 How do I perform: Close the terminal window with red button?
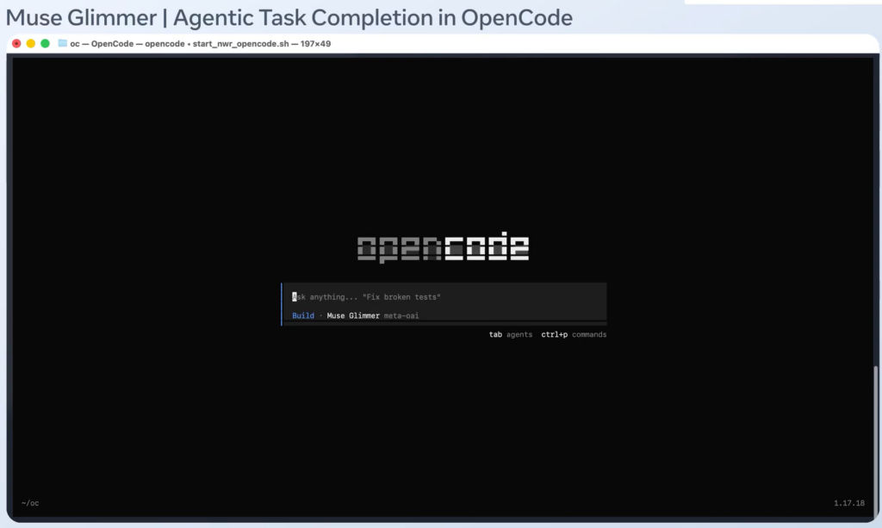(x=16, y=43)
